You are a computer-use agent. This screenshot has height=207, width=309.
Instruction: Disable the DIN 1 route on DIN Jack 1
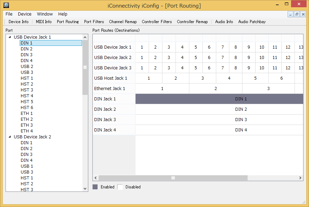(x=219, y=99)
